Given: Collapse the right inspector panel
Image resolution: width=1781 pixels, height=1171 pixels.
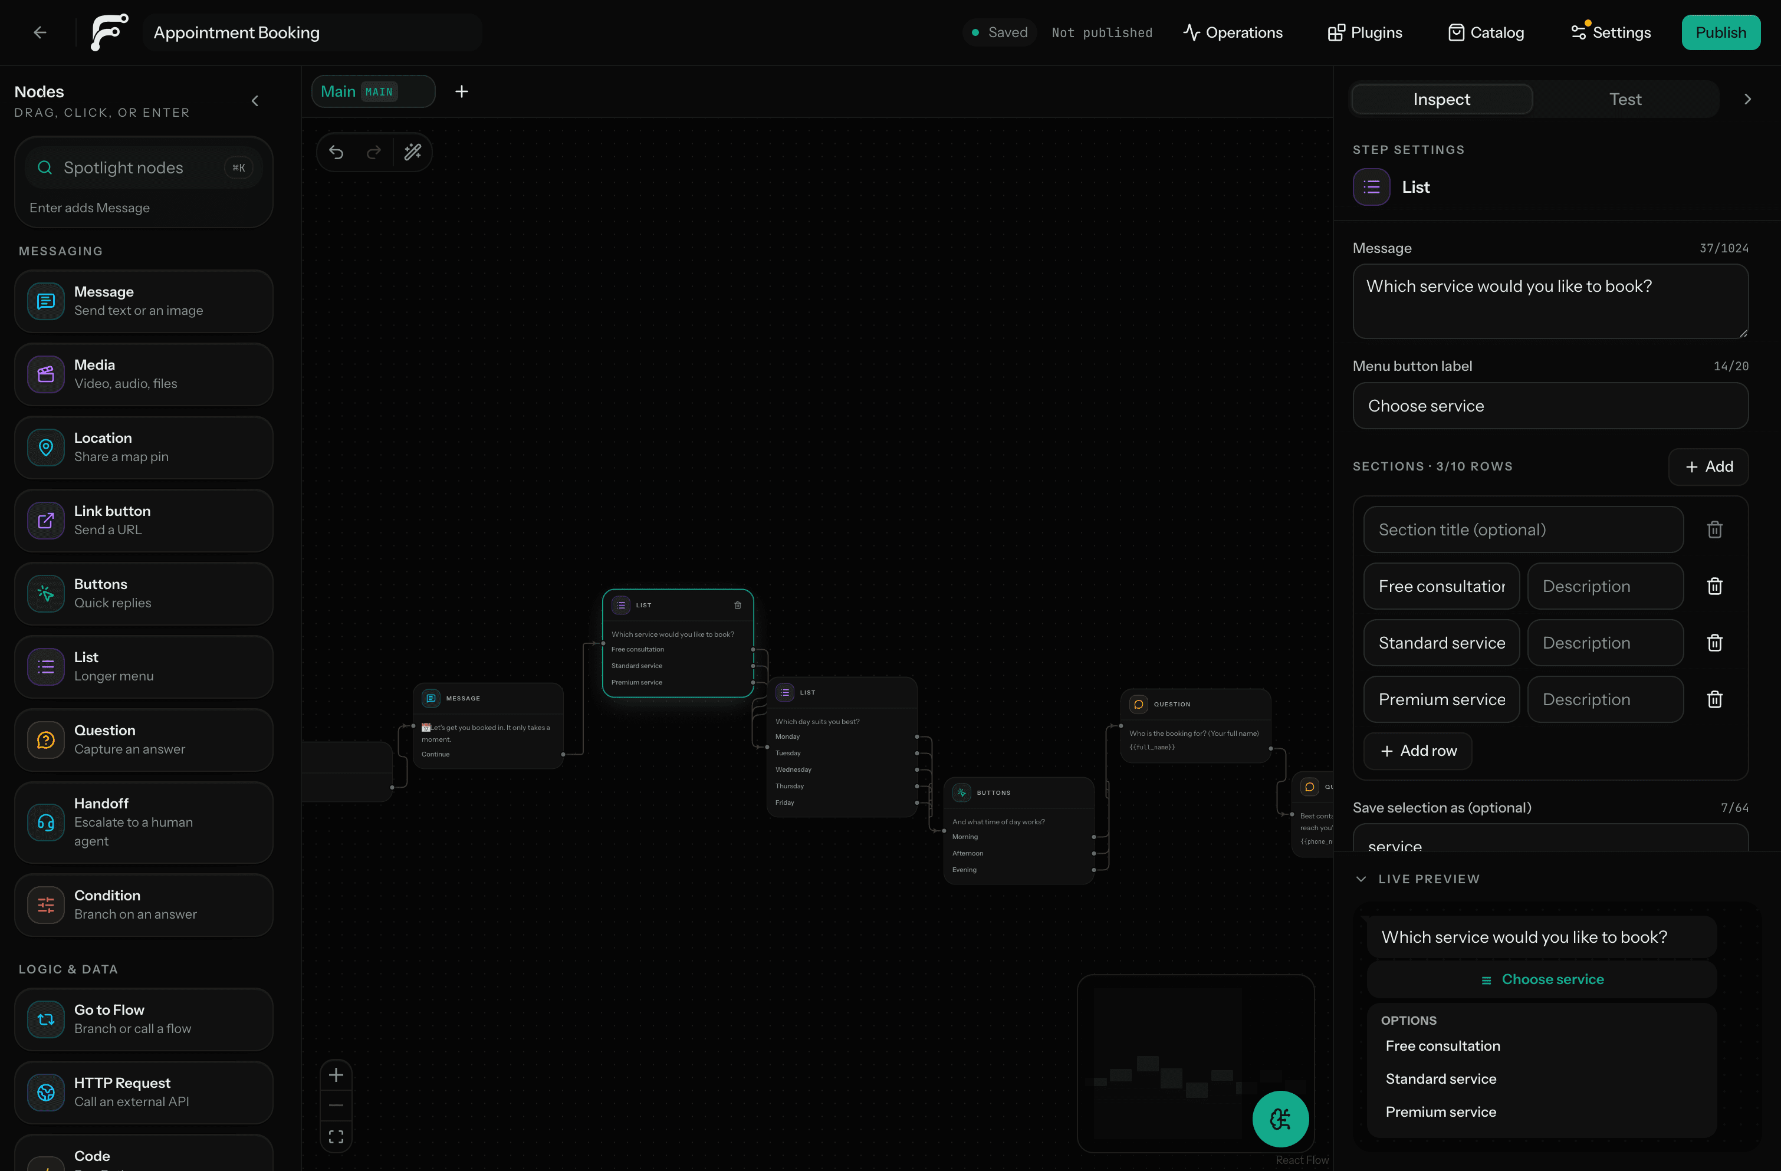Looking at the screenshot, I should [1747, 100].
